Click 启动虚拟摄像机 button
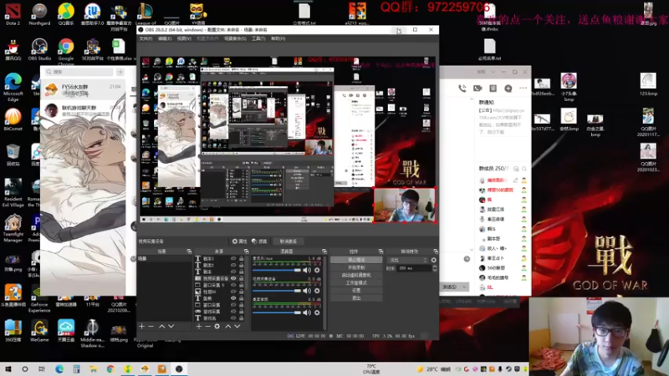This screenshot has width=669, height=376. pyautogui.click(x=356, y=275)
